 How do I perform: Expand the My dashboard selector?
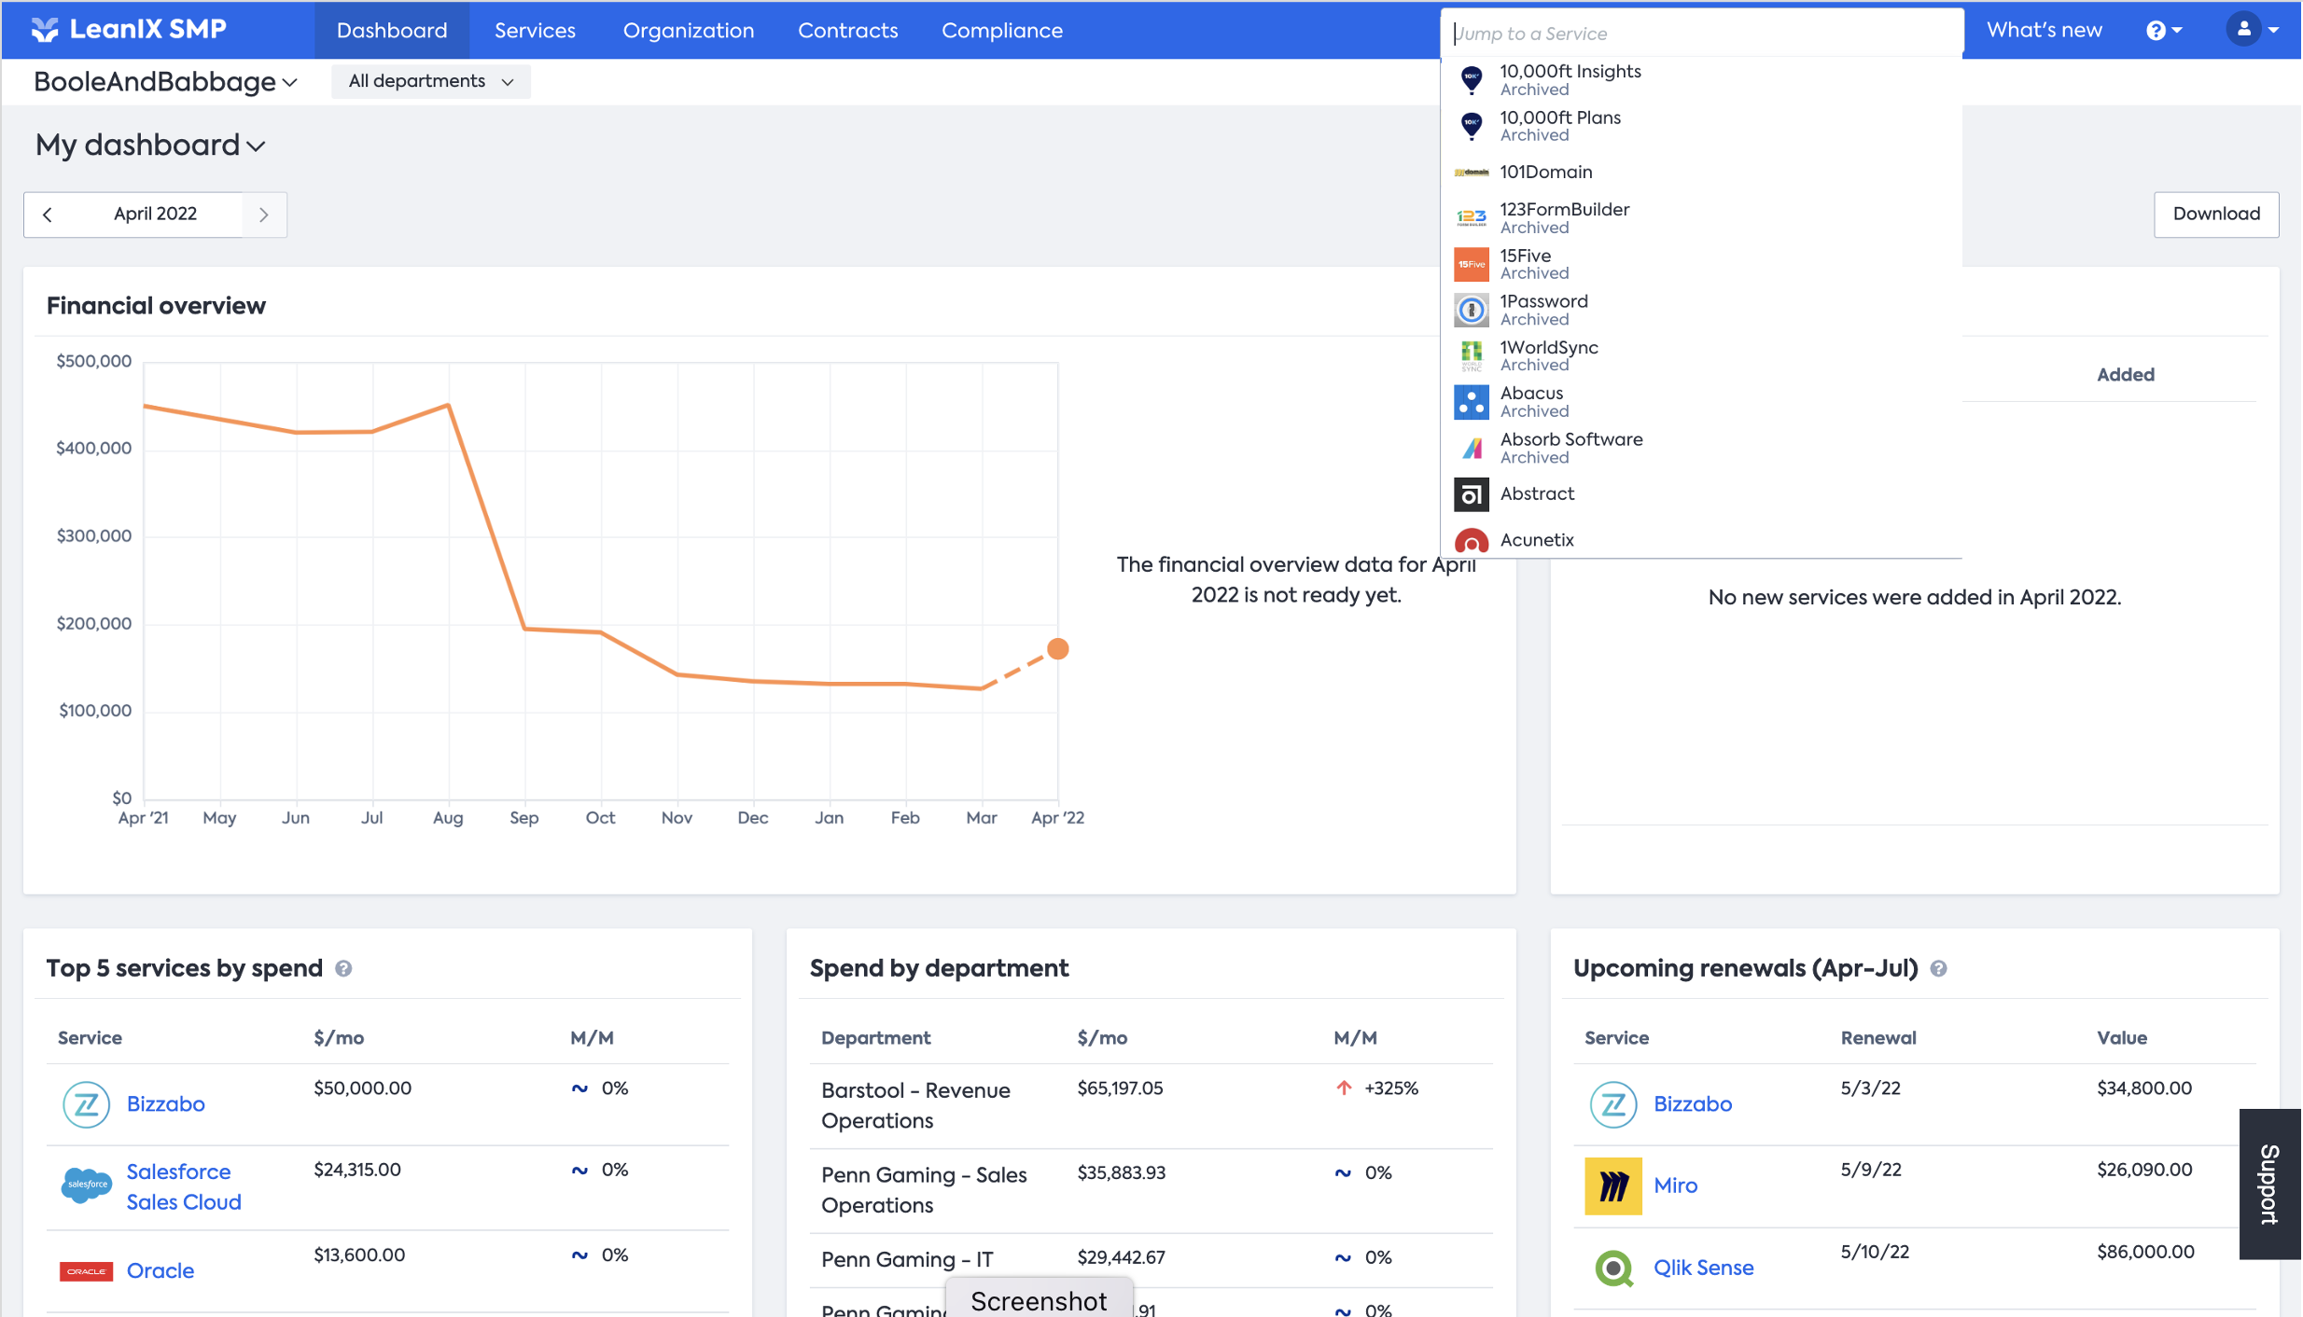[x=150, y=146]
